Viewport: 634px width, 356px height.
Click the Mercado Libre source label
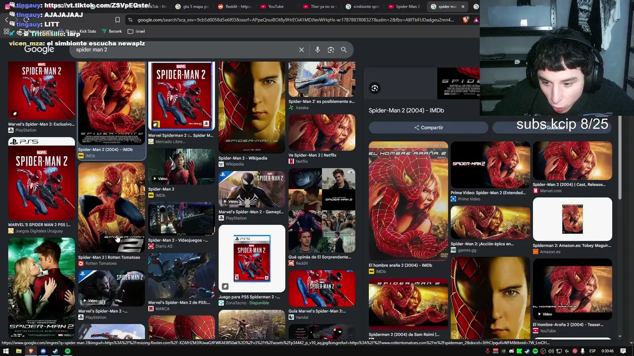click(170, 142)
